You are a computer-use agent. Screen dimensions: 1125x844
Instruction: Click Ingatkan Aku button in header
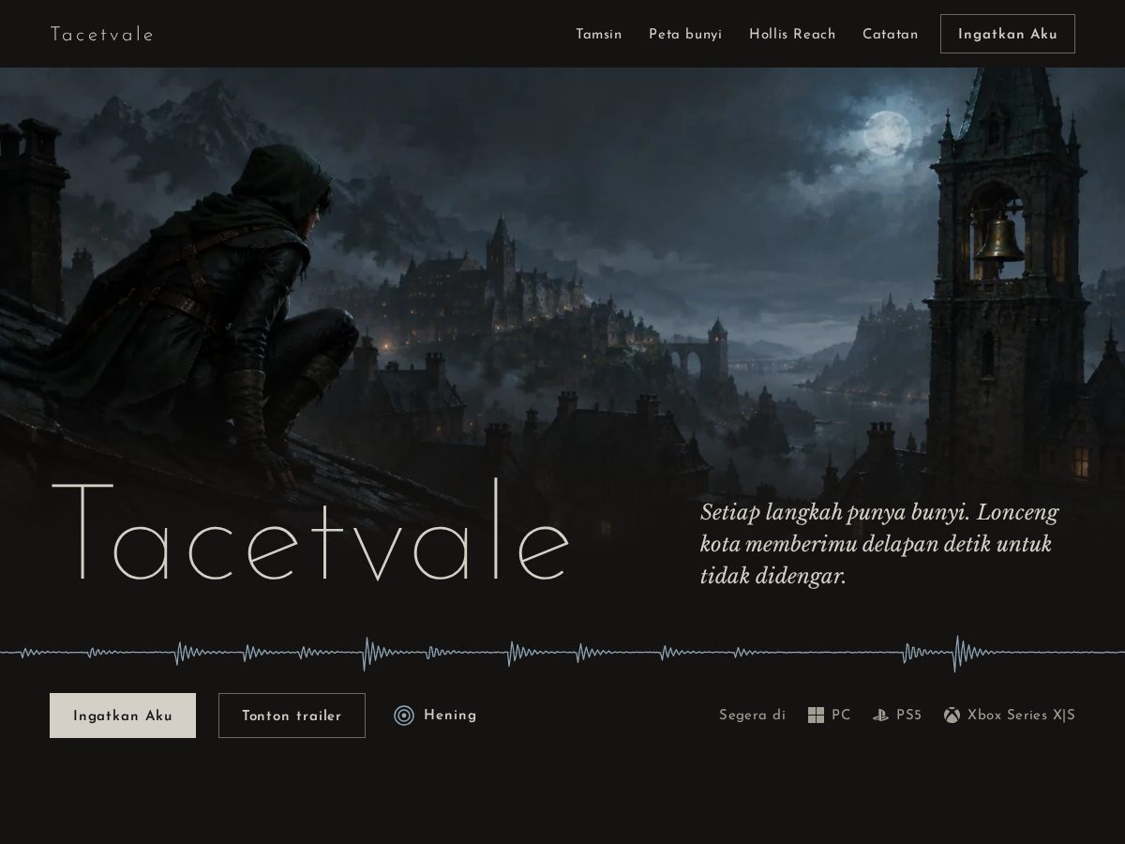click(1008, 34)
